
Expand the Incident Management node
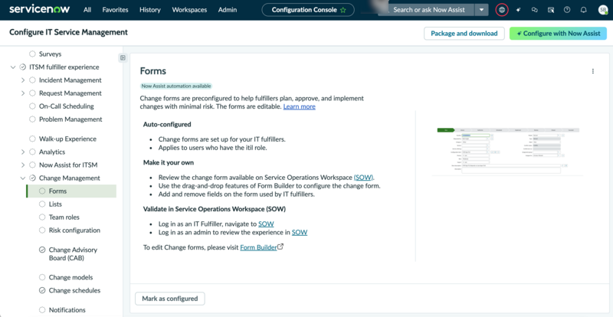(23, 80)
